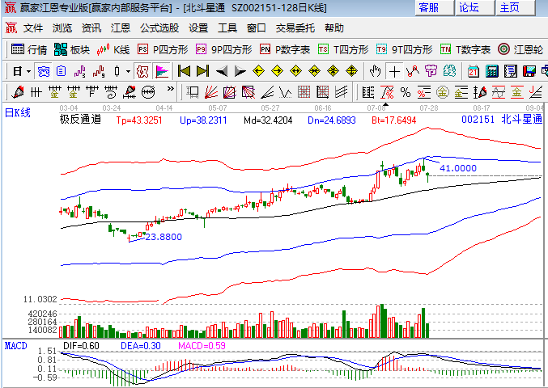
Task: Click the zigzag line with red circles icon
Action: pos(413,71)
